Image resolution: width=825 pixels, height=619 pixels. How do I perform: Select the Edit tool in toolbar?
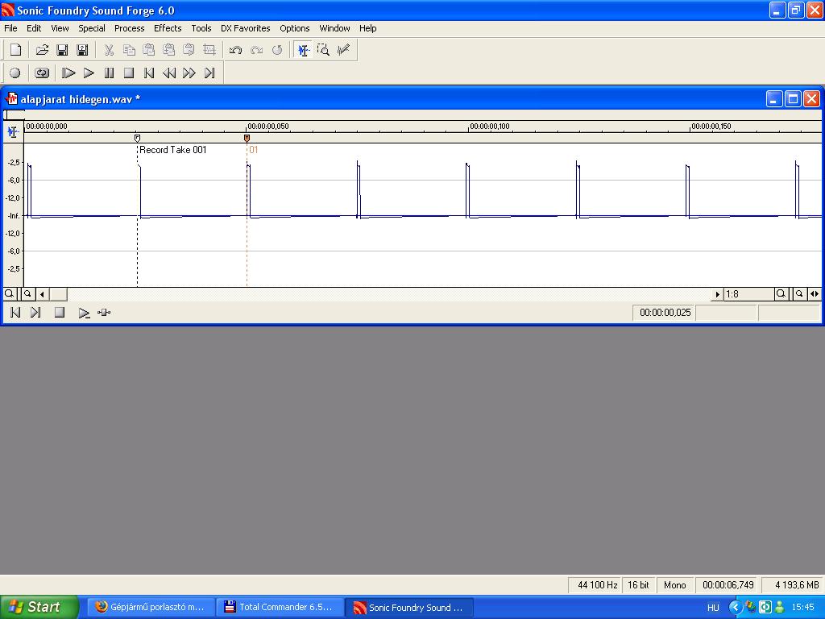coord(303,50)
